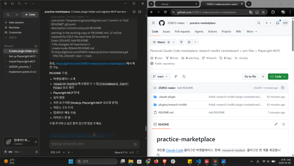
Task: Open GitHub hamburger navigation menu
Action: (153, 23)
